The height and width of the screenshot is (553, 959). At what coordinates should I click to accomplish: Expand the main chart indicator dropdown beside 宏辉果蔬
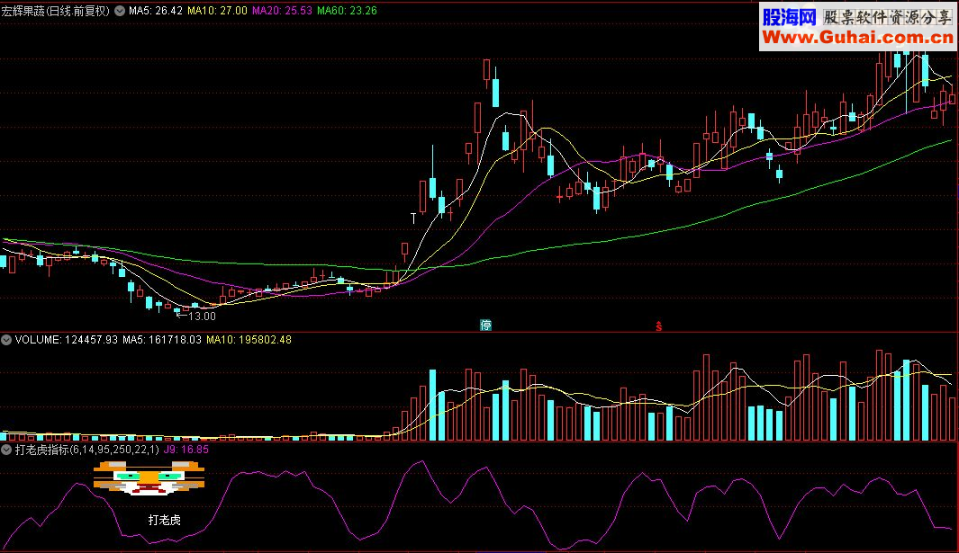[120, 11]
